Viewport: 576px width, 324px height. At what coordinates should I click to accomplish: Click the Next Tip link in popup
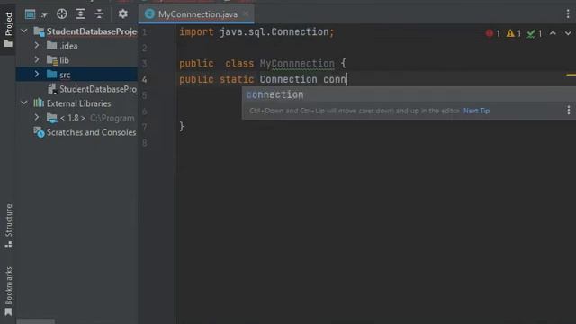[476, 111]
